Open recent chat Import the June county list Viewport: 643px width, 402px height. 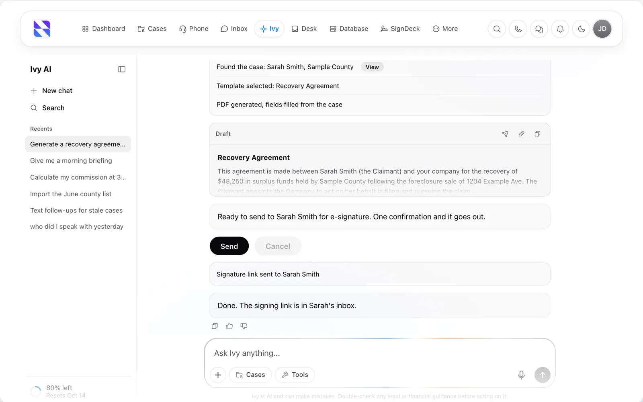coord(78,194)
